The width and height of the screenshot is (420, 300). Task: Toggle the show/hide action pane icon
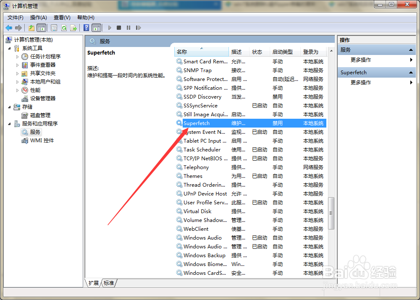click(97, 28)
